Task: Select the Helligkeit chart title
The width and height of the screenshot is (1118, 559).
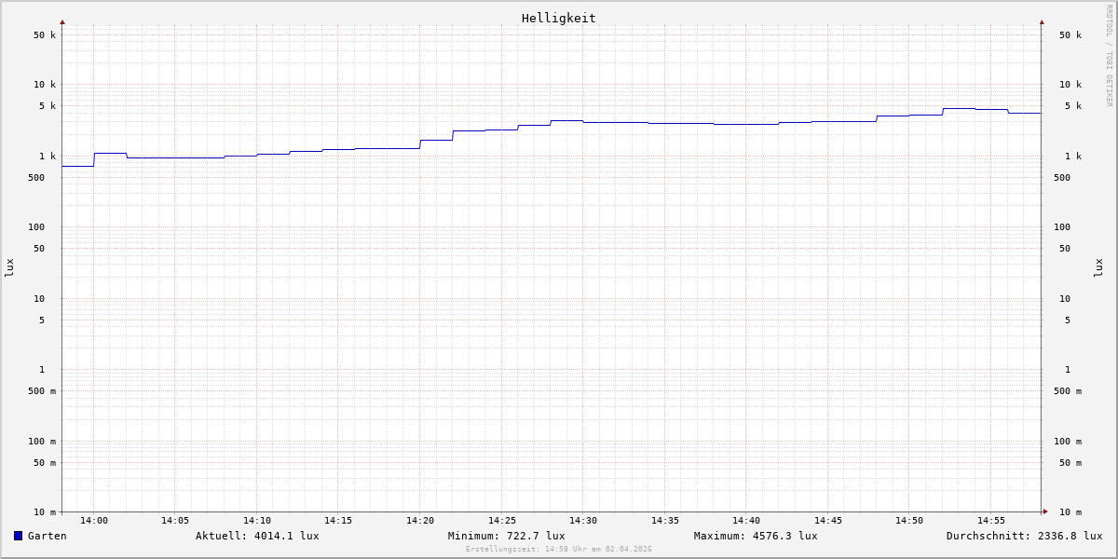Action: (558, 18)
